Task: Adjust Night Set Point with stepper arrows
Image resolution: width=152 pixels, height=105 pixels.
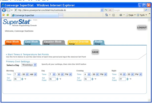Action: [128, 79]
